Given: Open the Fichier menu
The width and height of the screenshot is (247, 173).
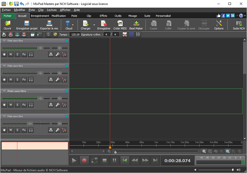Looking at the screenshot, I should pos(6,10).
